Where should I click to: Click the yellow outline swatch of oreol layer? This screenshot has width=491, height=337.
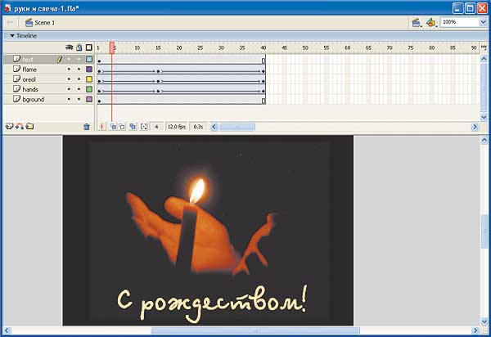[88, 79]
